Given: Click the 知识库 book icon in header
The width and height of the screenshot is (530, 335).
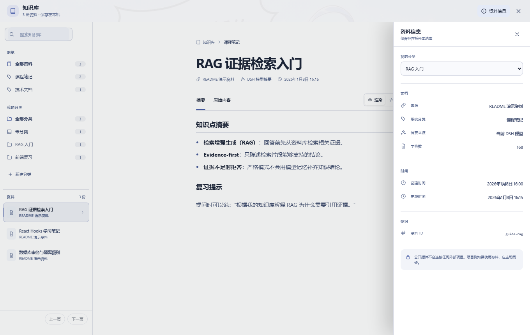Looking at the screenshot, I should pyautogui.click(x=13, y=11).
